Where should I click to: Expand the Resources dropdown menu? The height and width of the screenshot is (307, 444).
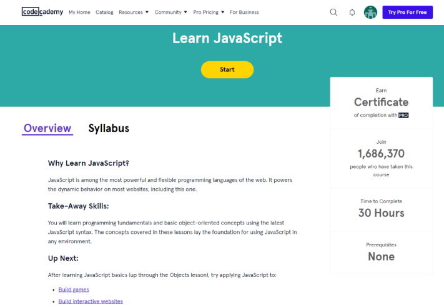[x=134, y=12]
